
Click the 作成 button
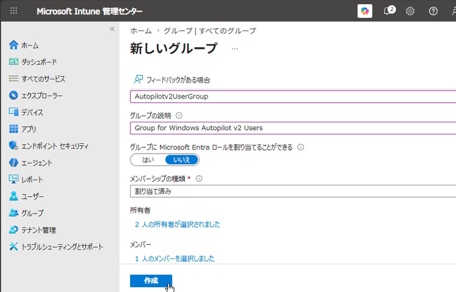(x=151, y=281)
